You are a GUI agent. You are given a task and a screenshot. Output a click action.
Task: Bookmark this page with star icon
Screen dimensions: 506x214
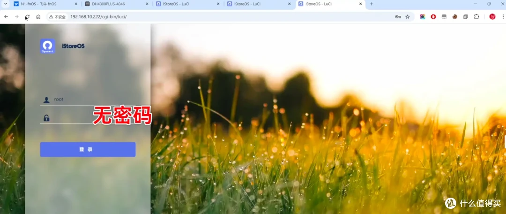408,17
